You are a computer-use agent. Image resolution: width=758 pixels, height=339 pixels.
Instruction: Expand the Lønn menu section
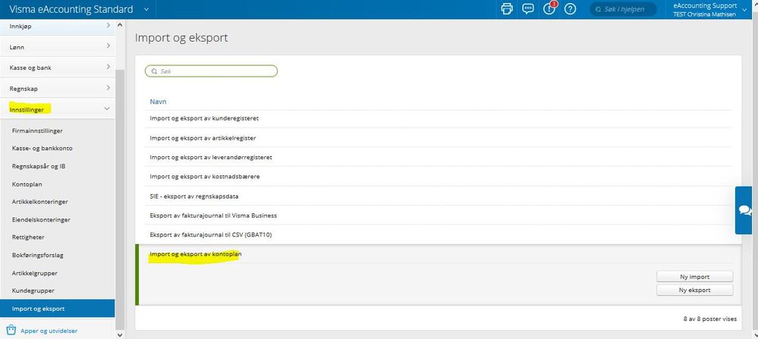[x=57, y=47]
